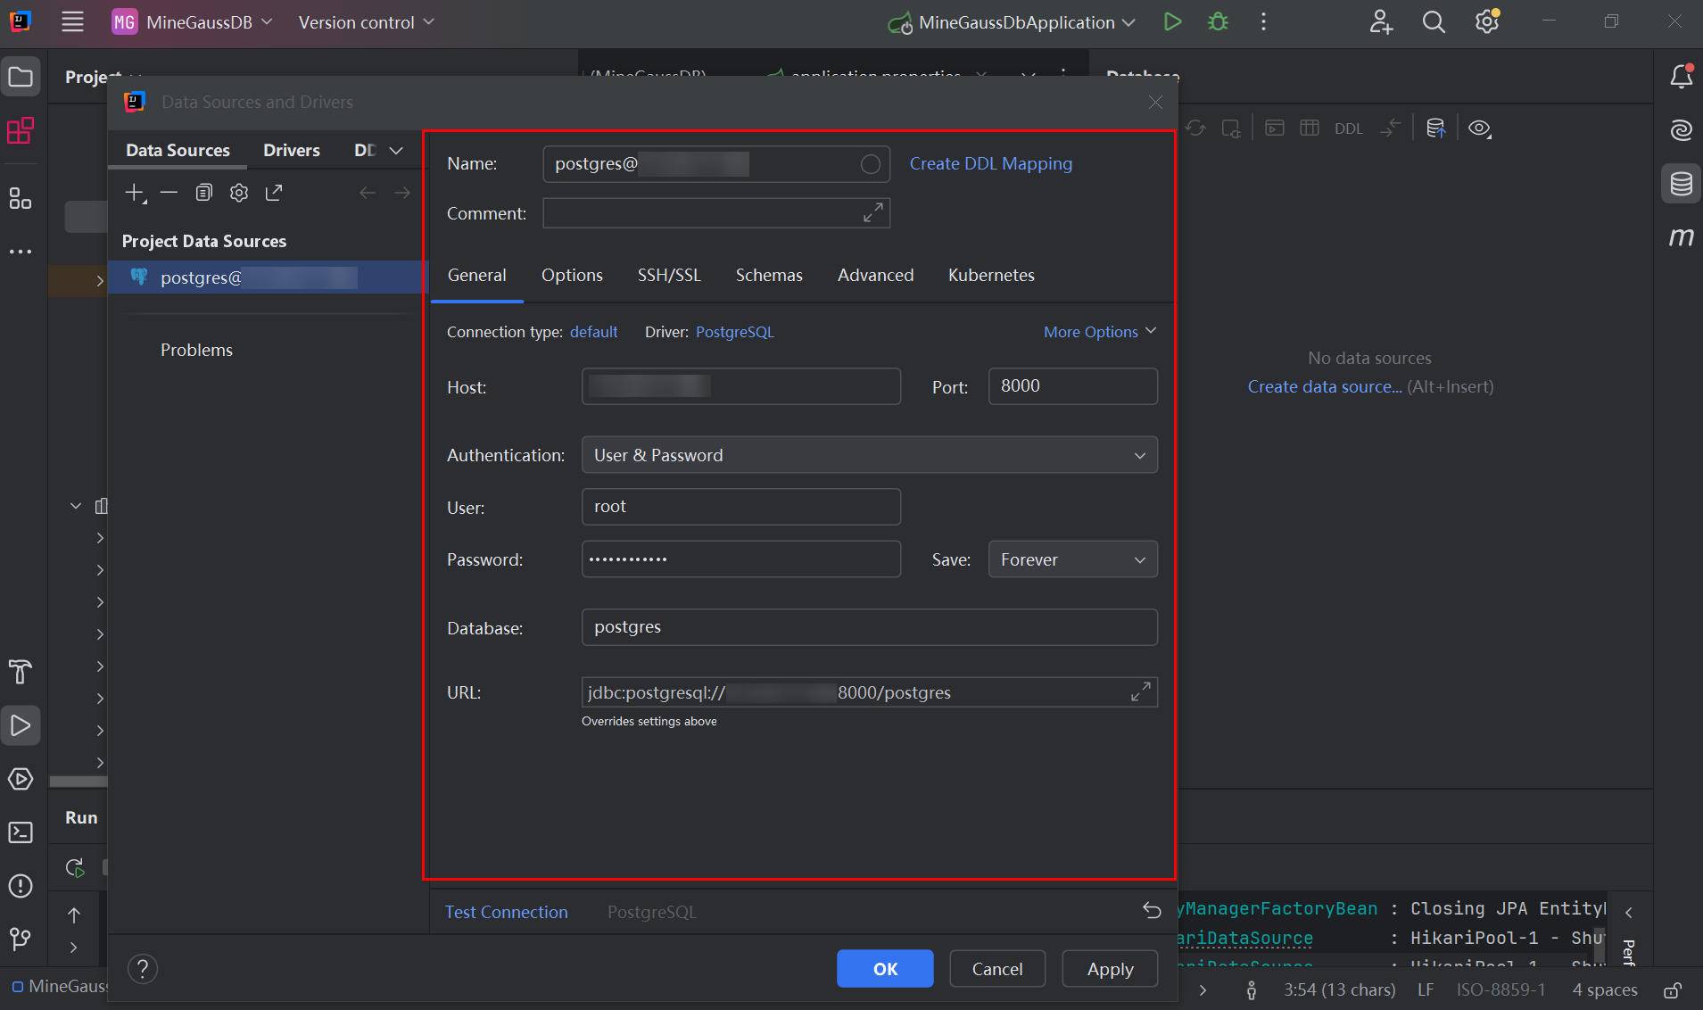
Task: Open the SSH/SSL tab
Action: 669,275
